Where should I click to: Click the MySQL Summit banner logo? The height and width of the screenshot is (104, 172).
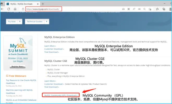tap(18, 45)
